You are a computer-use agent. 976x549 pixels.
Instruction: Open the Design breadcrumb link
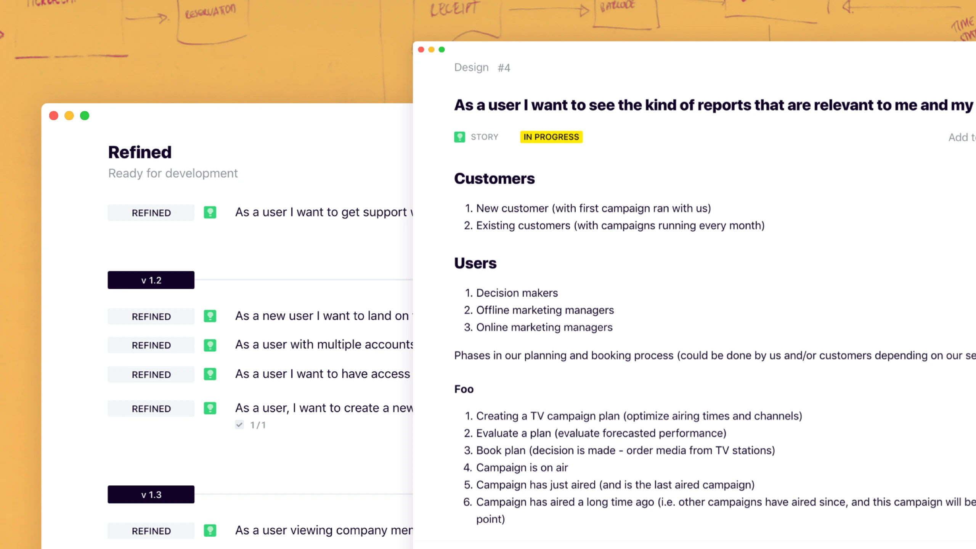pos(471,67)
